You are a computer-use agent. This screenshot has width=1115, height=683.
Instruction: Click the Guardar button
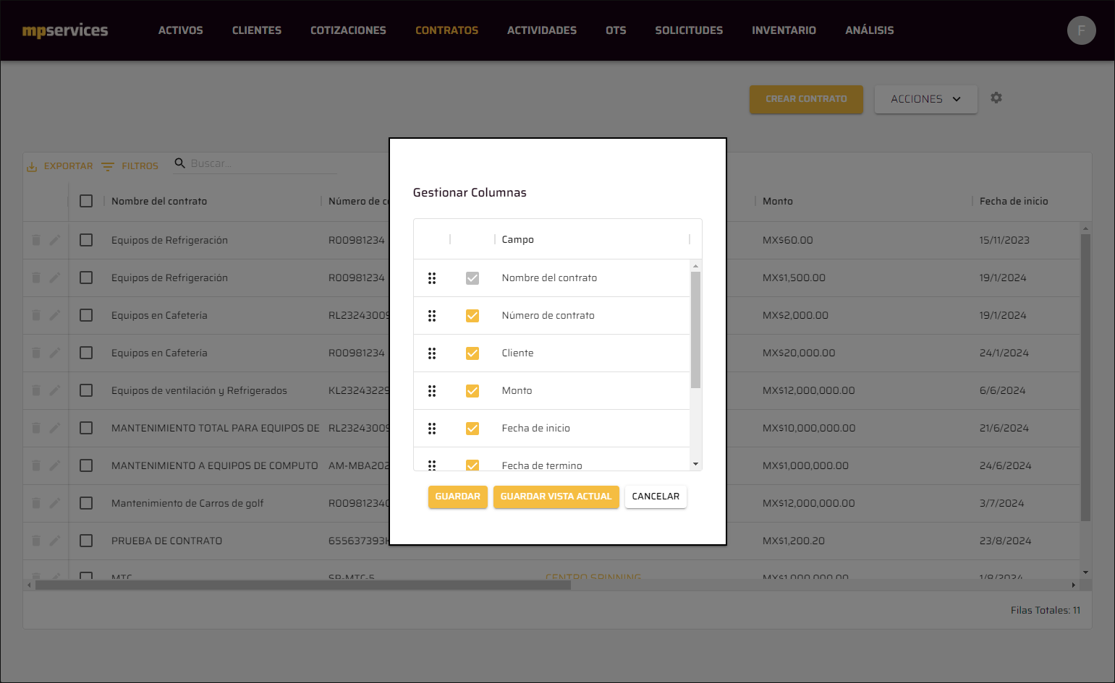(457, 497)
